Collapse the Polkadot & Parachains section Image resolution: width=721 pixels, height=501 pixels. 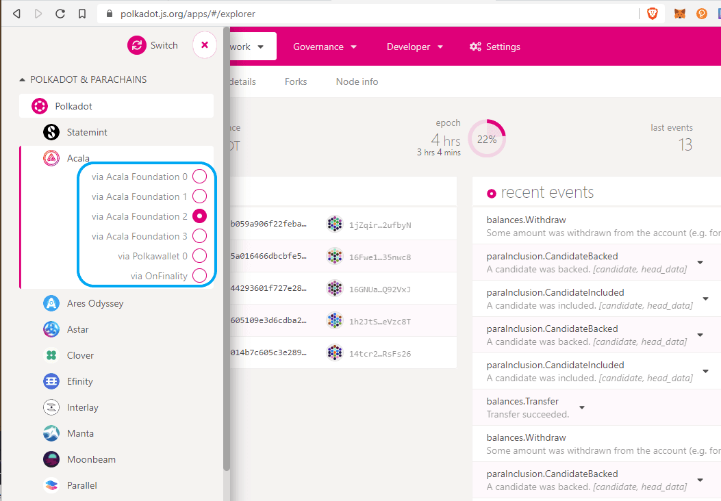pos(23,79)
